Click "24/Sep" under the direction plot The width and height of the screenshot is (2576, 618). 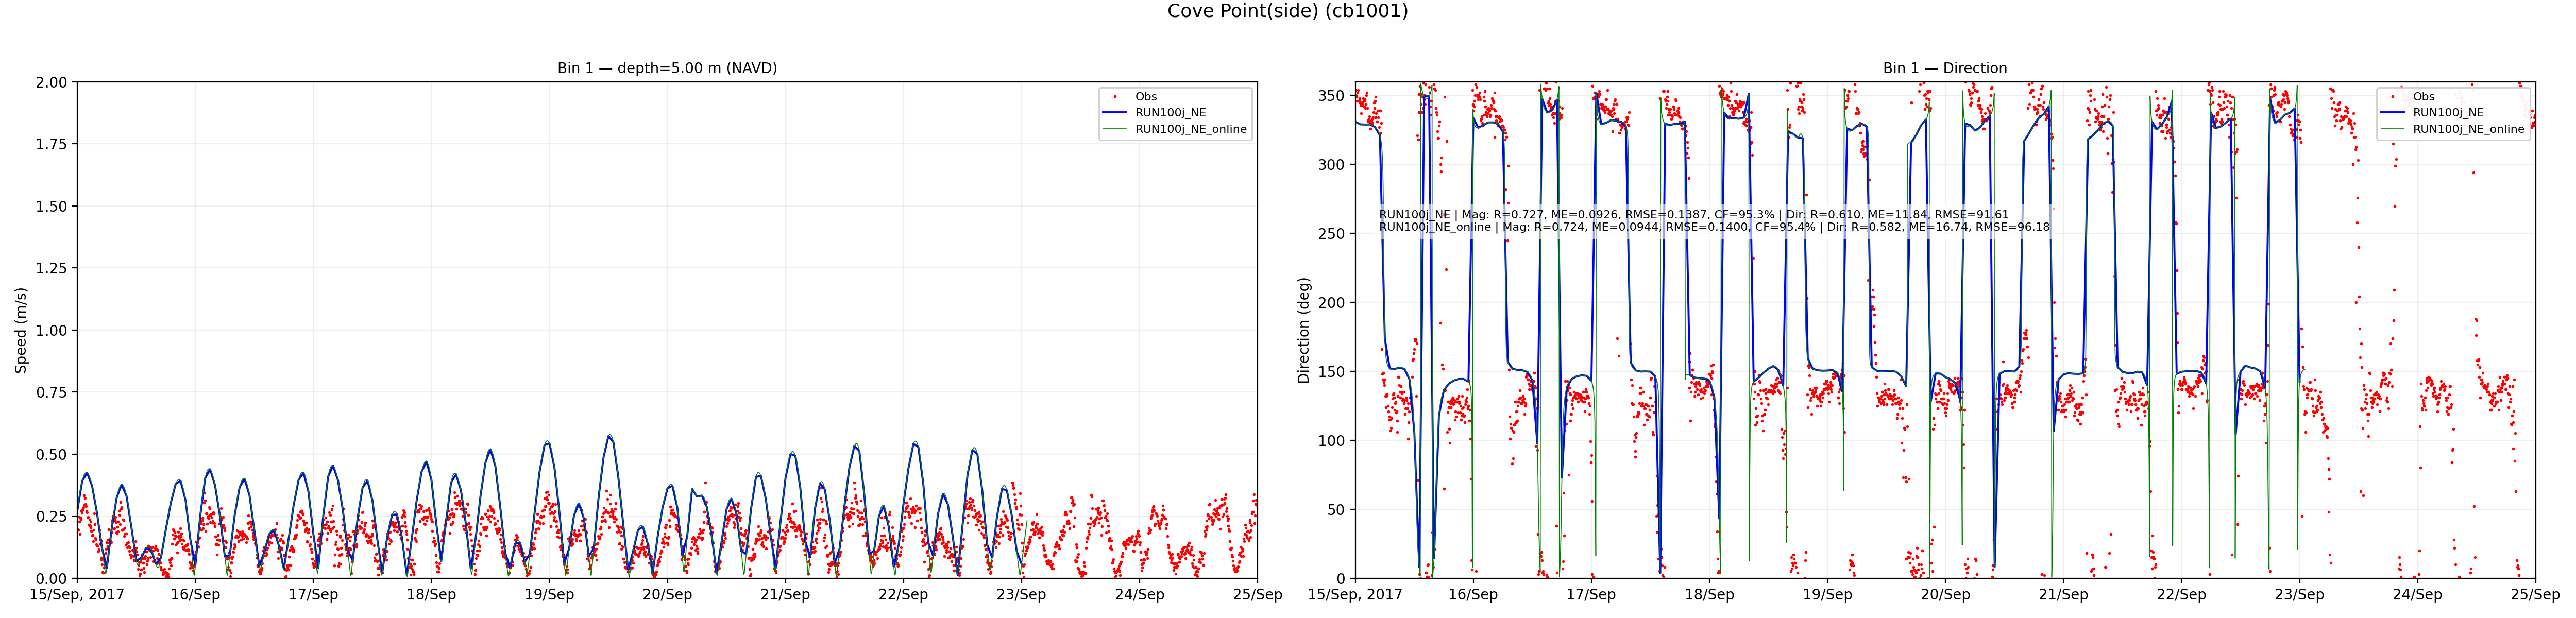click(2417, 595)
